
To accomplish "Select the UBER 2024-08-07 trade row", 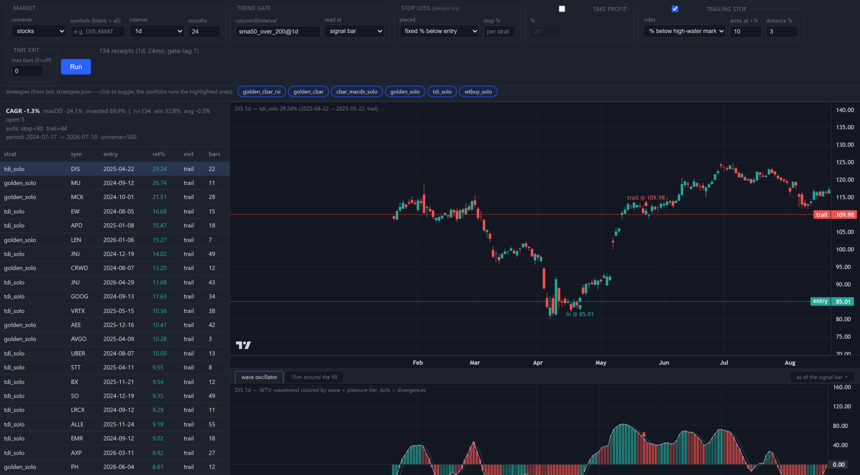I will click(x=114, y=353).
